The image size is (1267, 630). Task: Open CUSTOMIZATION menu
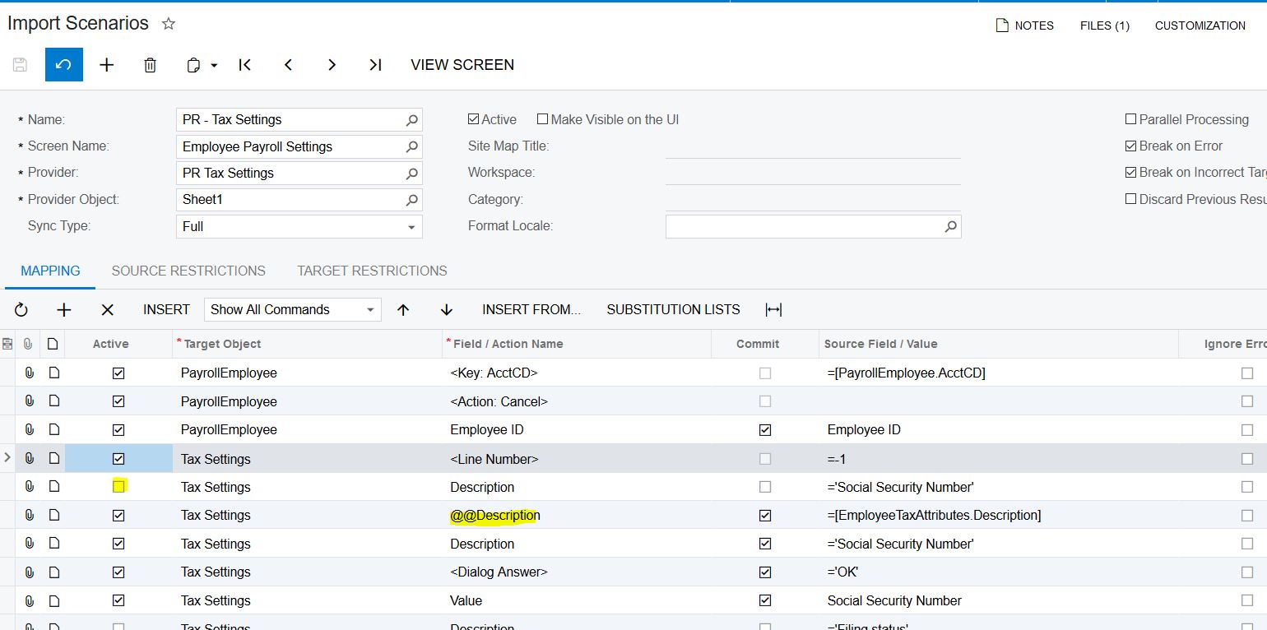[x=1200, y=25]
